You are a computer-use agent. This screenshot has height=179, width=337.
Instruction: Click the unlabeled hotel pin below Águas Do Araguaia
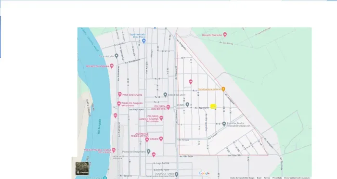tap(116, 115)
